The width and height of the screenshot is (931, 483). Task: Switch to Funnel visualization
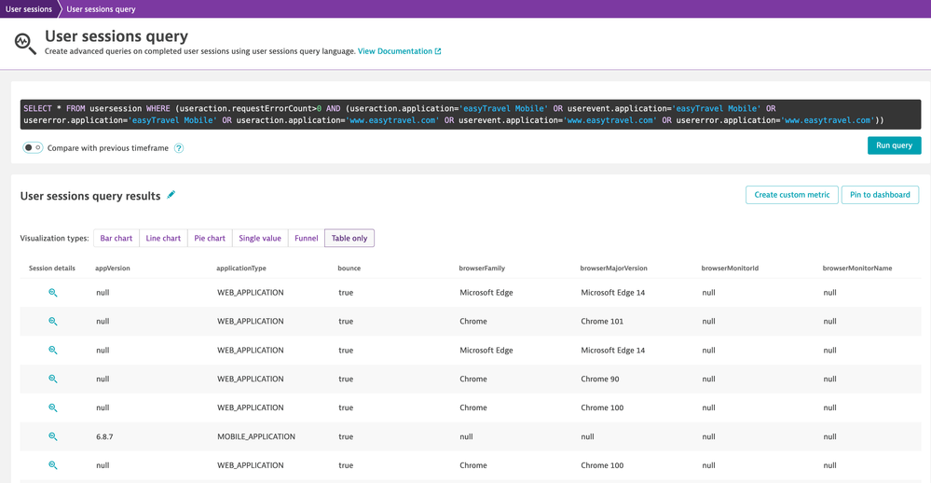point(306,239)
